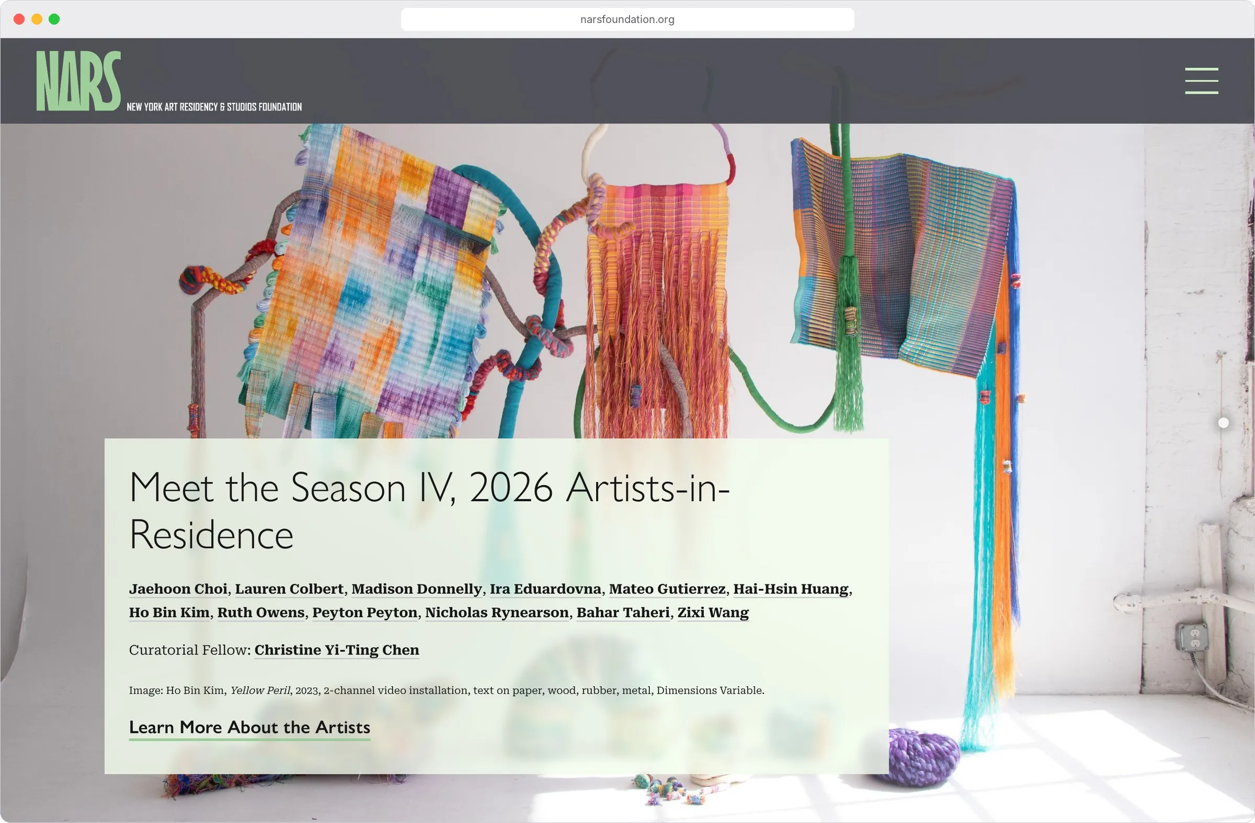
Task: Close the browser window with red button
Action: tap(19, 19)
